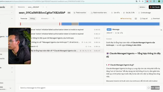
Task: Go to next session arrow
Action: pos(46,7)
